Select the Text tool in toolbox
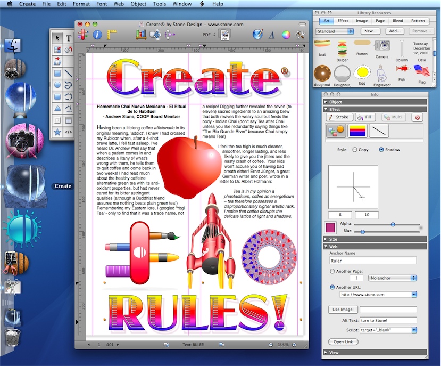441x366 pixels. pyautogui.click(x=68, y=38)
